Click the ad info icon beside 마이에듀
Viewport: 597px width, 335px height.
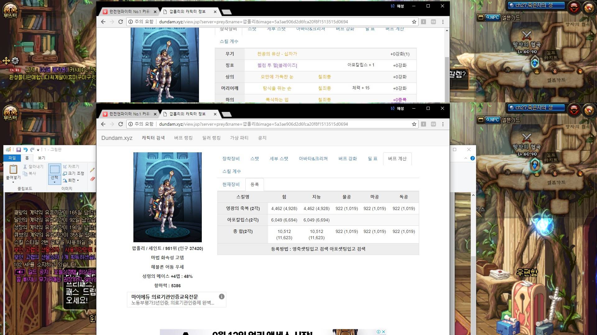[222, 297]
